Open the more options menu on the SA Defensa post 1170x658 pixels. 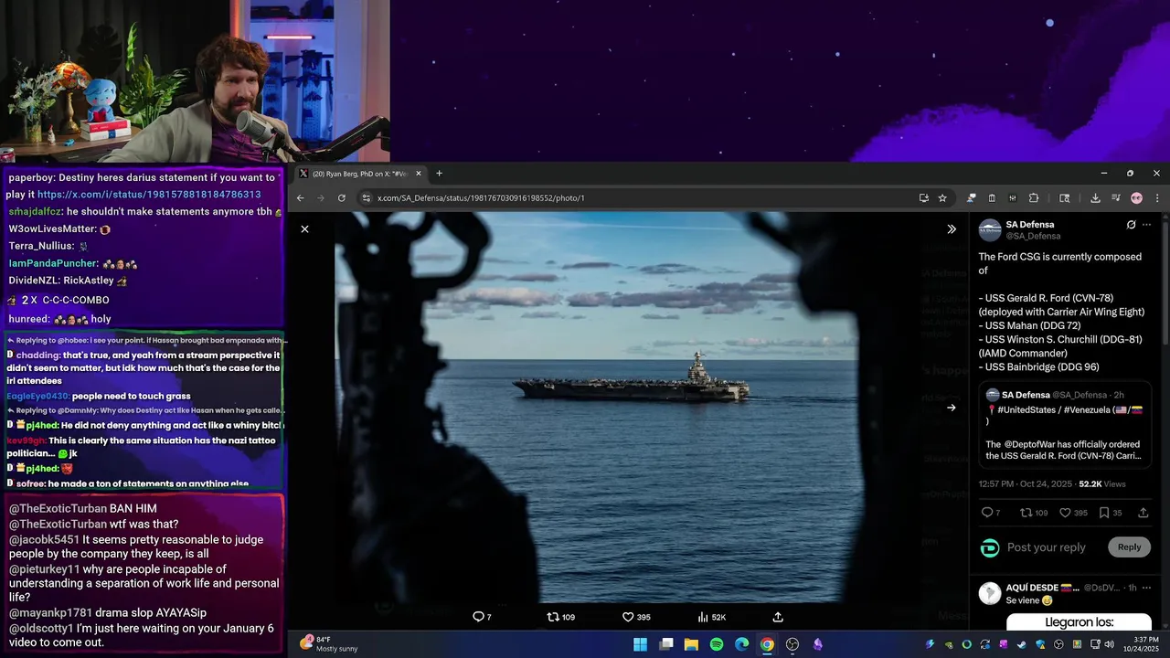coord(1147,225)
